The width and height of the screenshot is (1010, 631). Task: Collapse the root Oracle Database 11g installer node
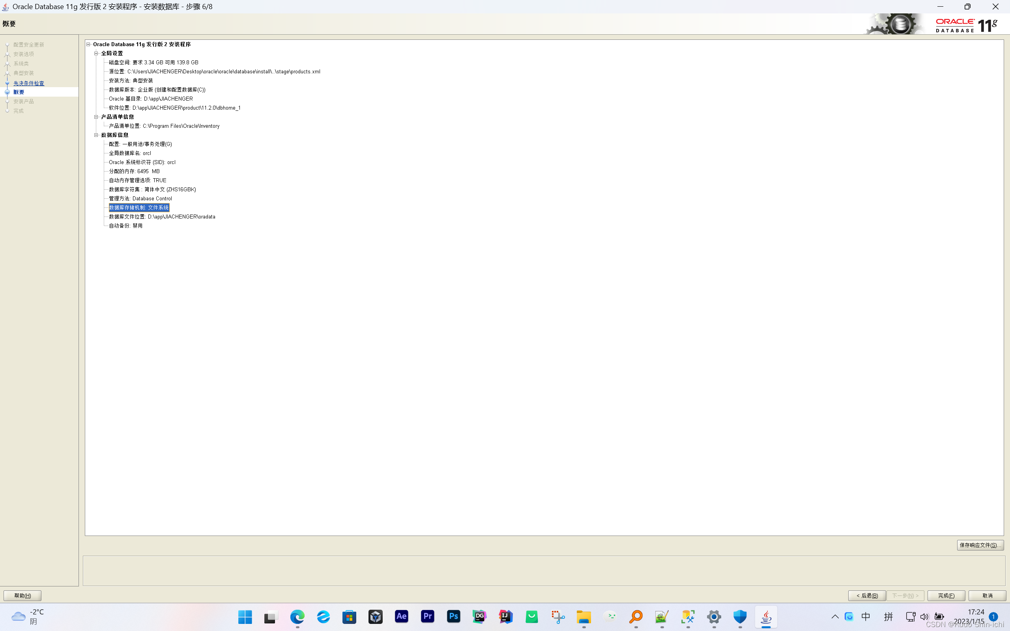(88, 44)
